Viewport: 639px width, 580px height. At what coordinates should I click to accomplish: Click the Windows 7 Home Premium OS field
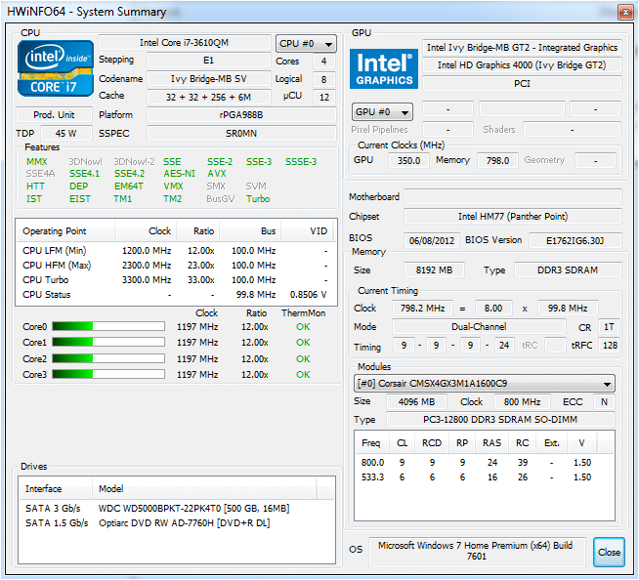click(x=477, y=551)
